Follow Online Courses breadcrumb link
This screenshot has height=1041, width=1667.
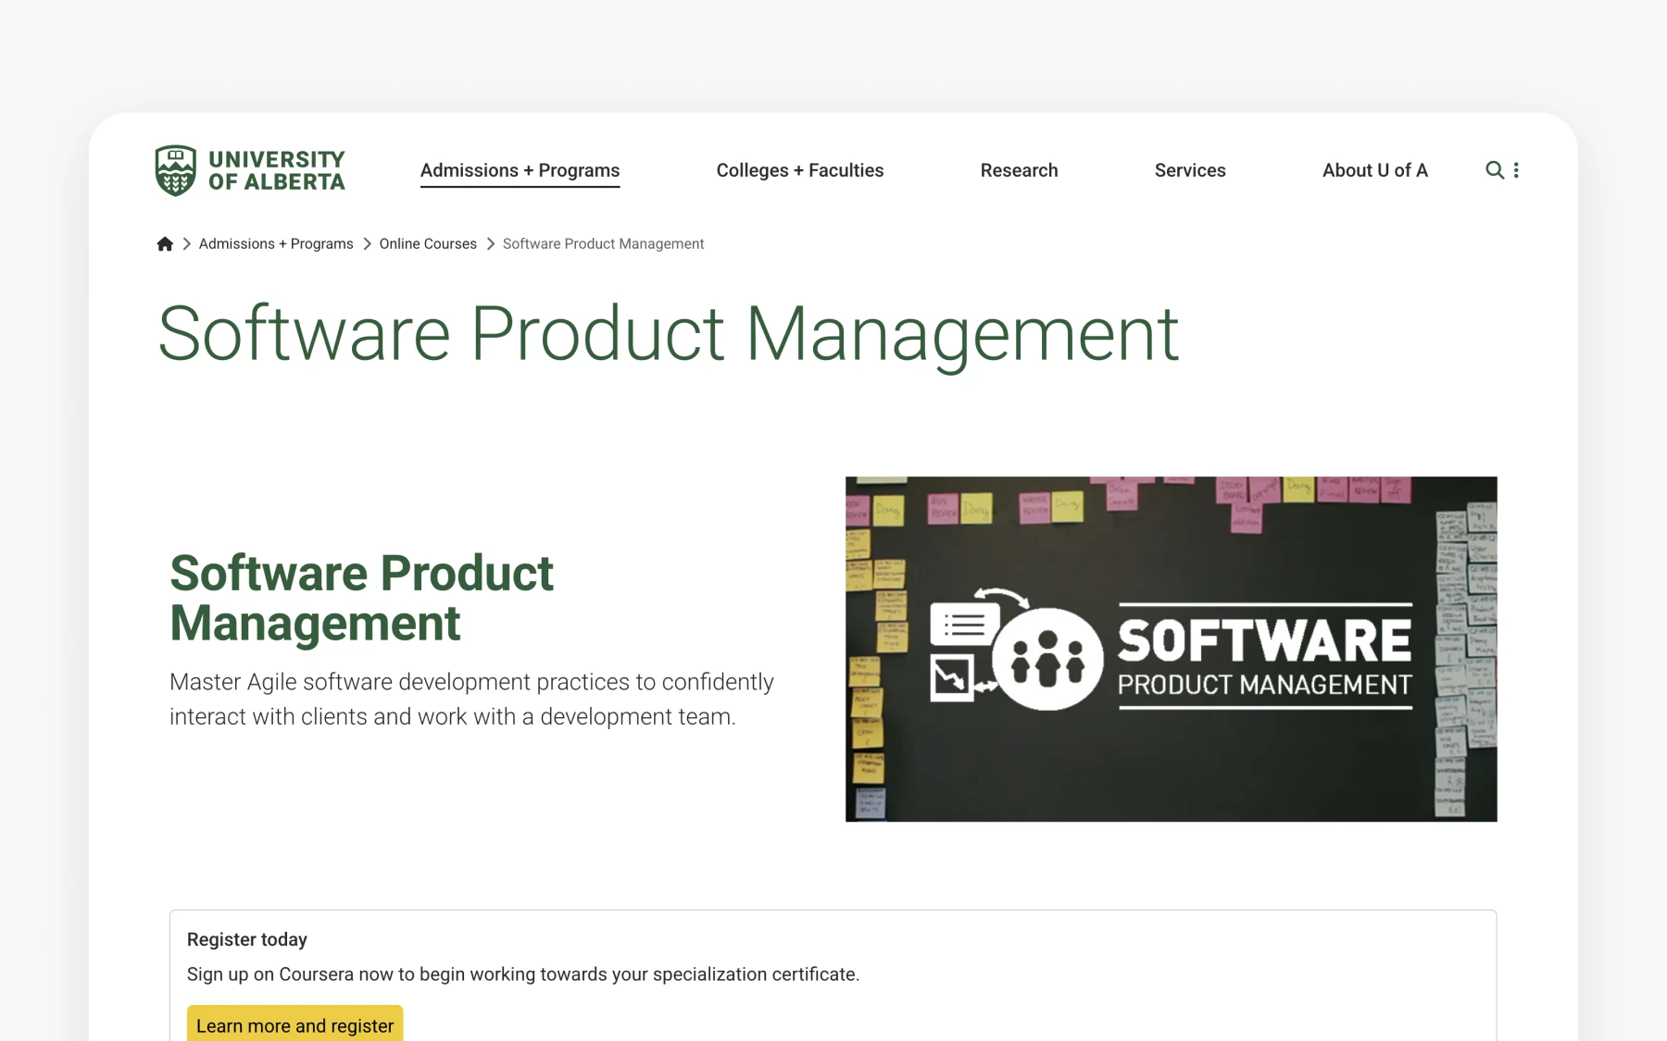click(428, 243)
